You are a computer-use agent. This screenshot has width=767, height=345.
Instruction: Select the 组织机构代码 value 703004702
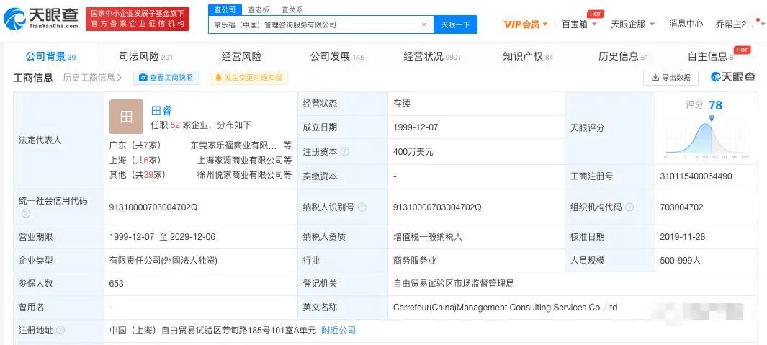(x=681, y=207)
